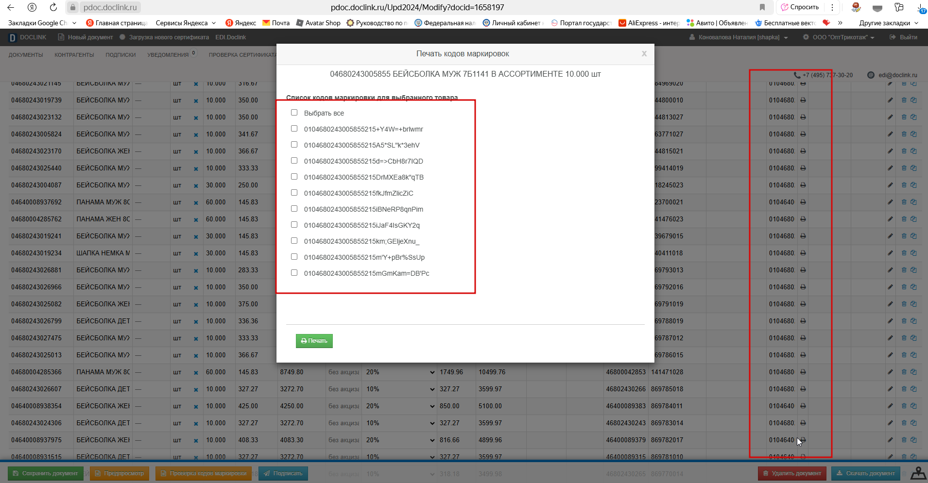This screenshot has width=928, height=483.
Task: Click Удалить документ button
Action: (x=792, y=473)
